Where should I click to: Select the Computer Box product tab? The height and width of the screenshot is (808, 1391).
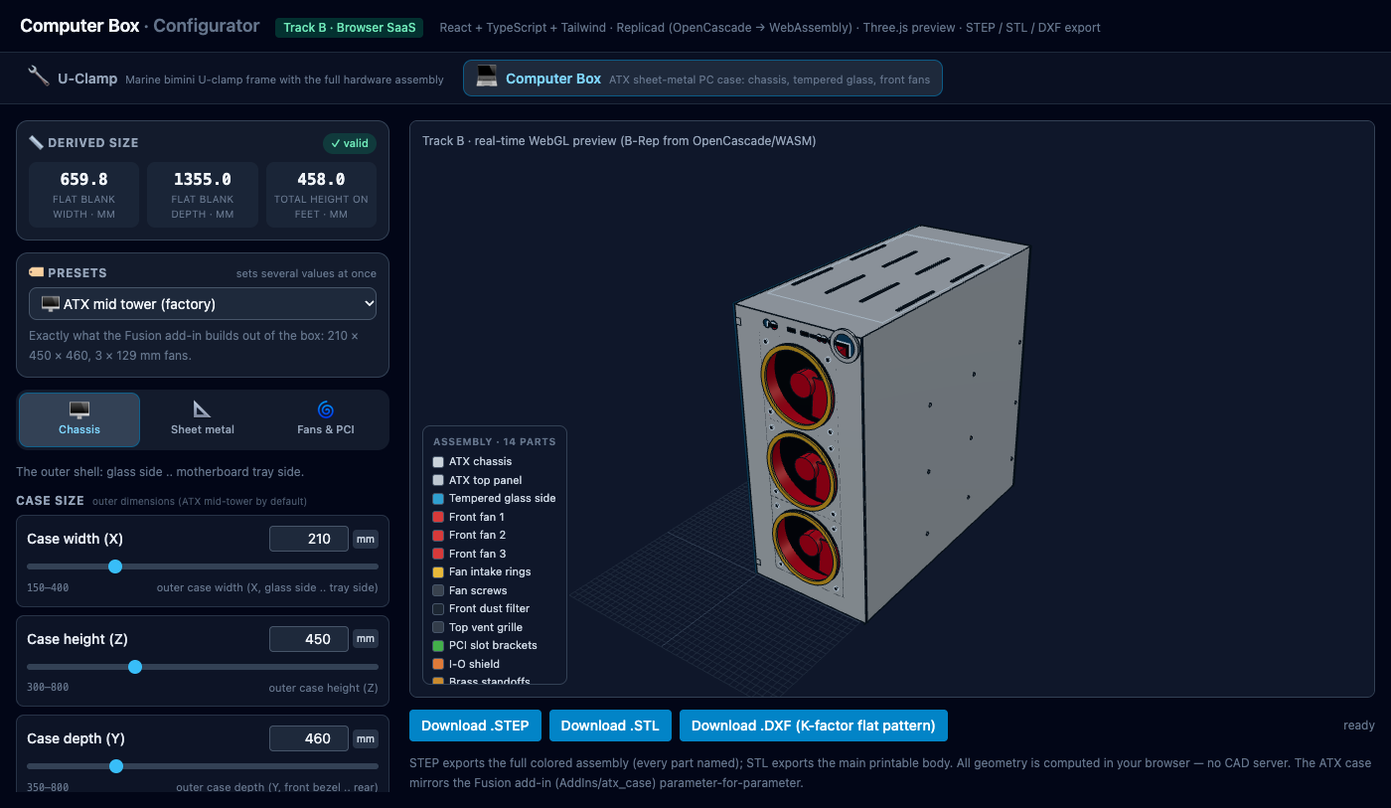click(702, 79)
